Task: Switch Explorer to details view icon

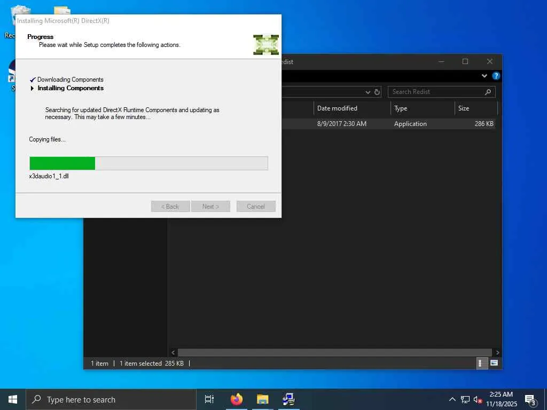Action: click(481, 363)
